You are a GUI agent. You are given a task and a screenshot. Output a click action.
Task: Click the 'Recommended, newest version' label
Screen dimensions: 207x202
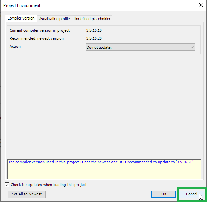point(37,38)
